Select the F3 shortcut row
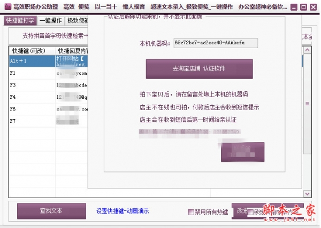The width and height of the screenshot is (321, 228). [49, 85]
